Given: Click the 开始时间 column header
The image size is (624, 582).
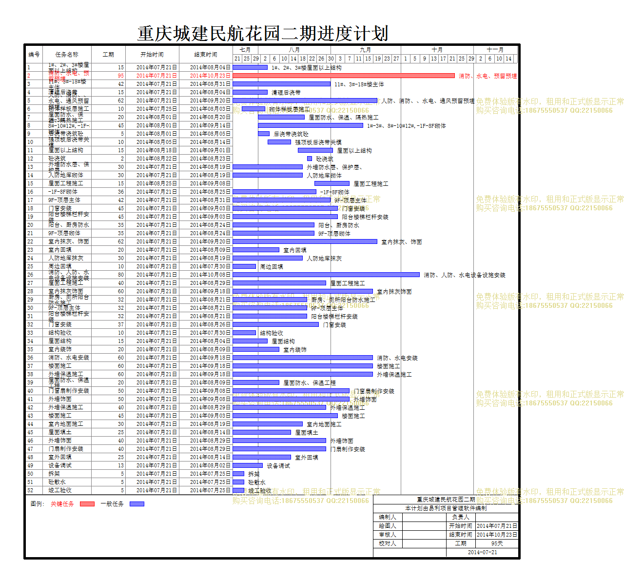Looking at the screenshot, I should [x=152, y=55].
